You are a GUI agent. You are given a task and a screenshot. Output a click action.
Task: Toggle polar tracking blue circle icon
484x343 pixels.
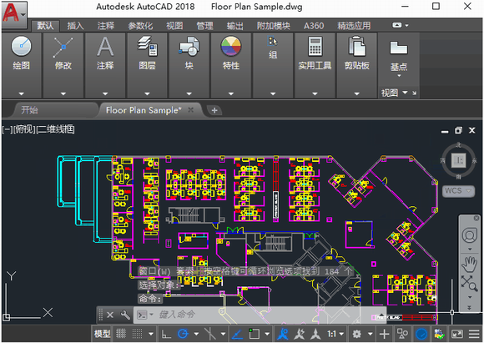click(x=183, y=334)
